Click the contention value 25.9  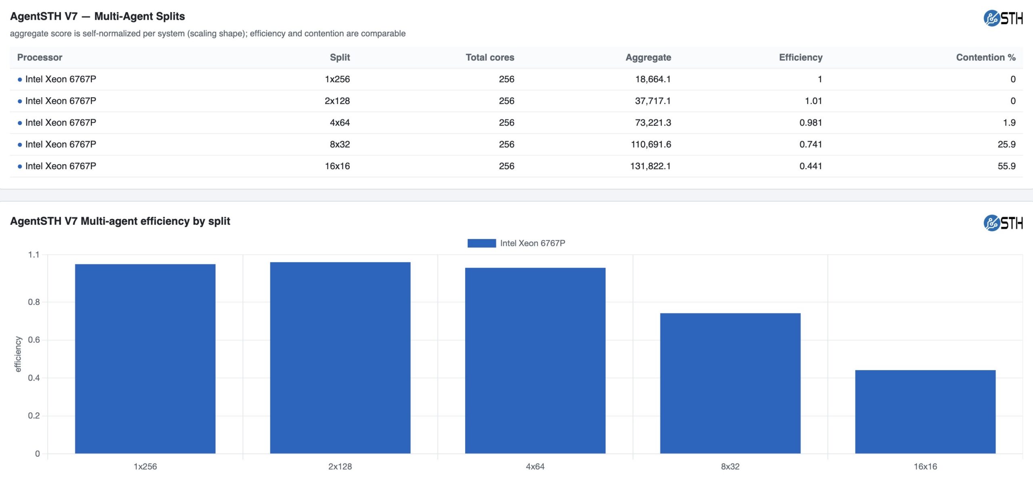1007,144
